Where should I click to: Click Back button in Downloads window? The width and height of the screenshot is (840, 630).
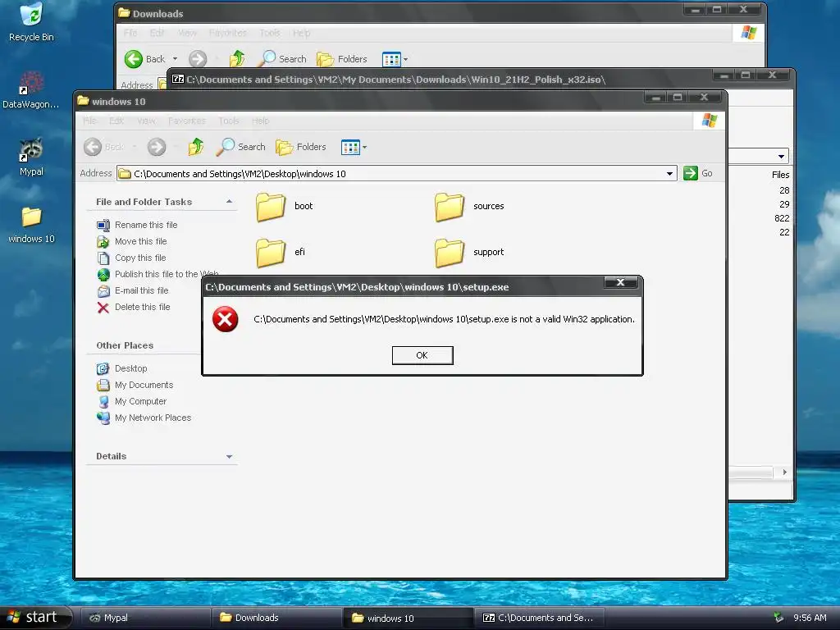click(145, 59)
